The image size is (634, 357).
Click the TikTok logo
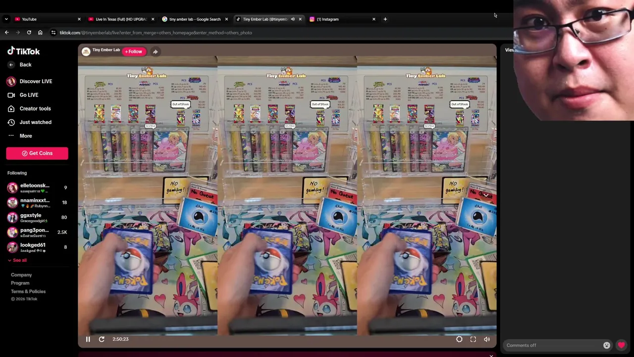click(23, 51)
